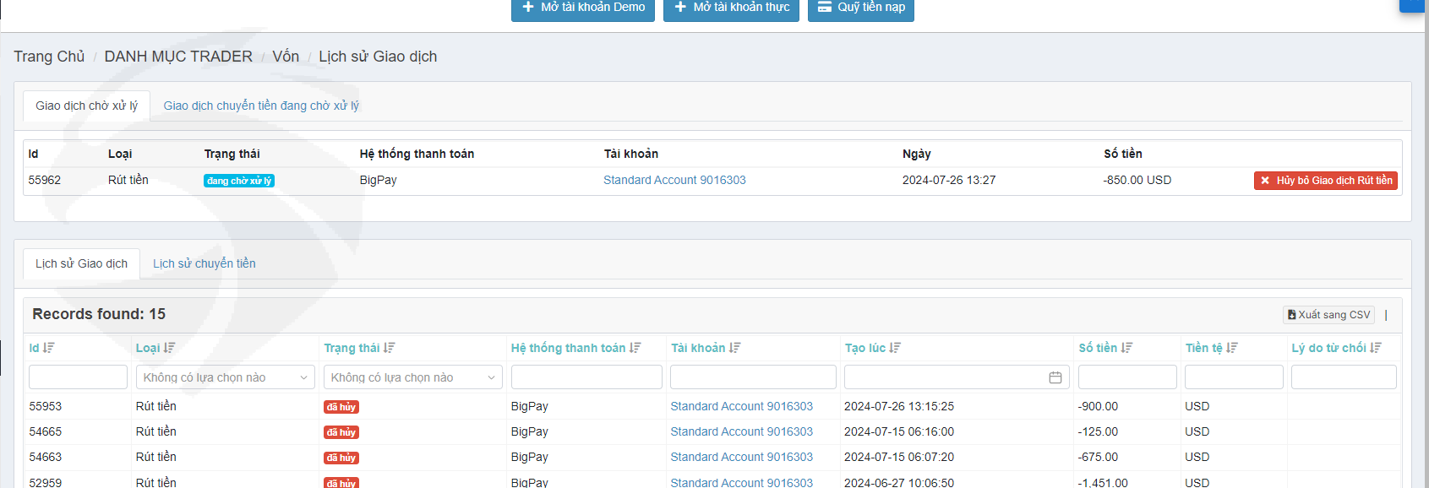
Task: Click Mở tài khoản Demo button
Action: point(583,8)
